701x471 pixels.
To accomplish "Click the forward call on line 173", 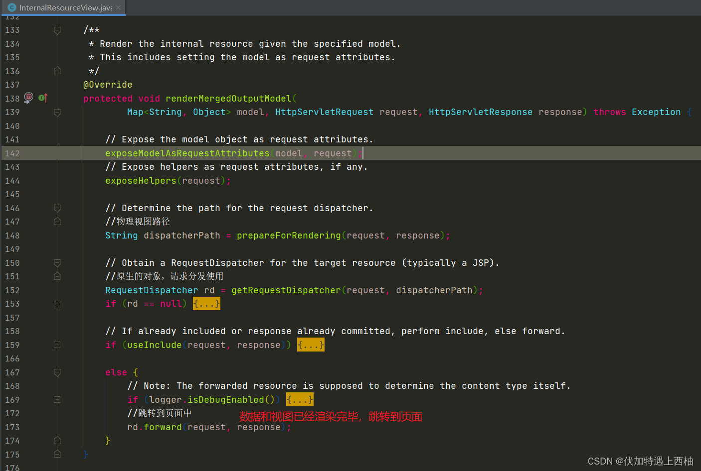I will pyautogui.click(x=163, y=427).
